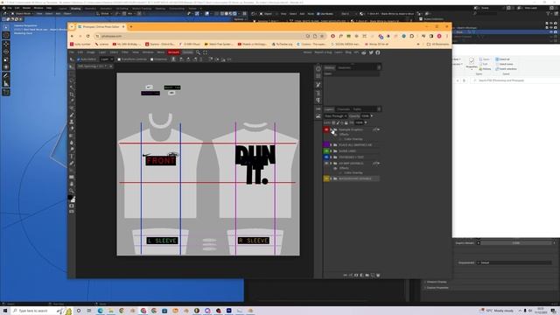Switch to the Channels tab in Photopea
560x315 pixels.
tap(344, 109)
